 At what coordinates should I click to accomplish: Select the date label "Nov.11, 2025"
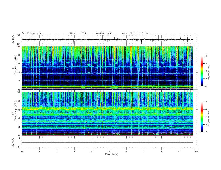coord(78,33)
